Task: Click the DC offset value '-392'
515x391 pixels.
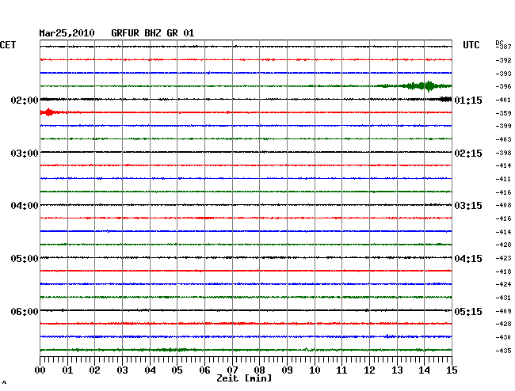Action: click(503, 60)
